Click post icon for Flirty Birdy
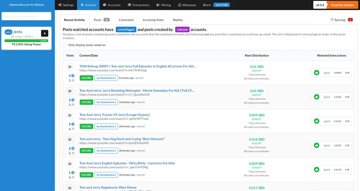The height and width of the screenshot is (191, 360). click(x=70, y=163)
